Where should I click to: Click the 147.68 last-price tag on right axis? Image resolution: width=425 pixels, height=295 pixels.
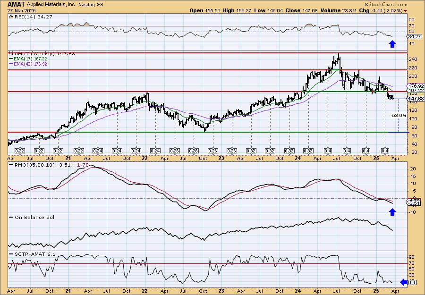click(416, 99)
